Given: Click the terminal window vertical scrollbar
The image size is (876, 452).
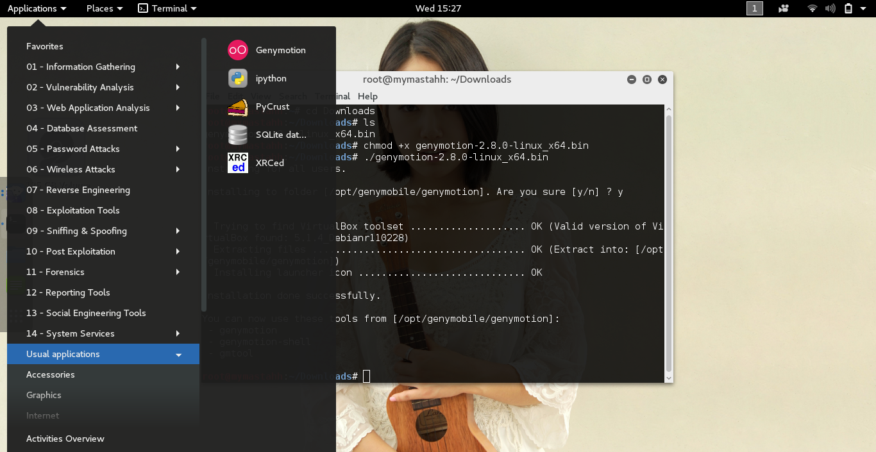Looking at the screenshot, I should tap(669, 244).
